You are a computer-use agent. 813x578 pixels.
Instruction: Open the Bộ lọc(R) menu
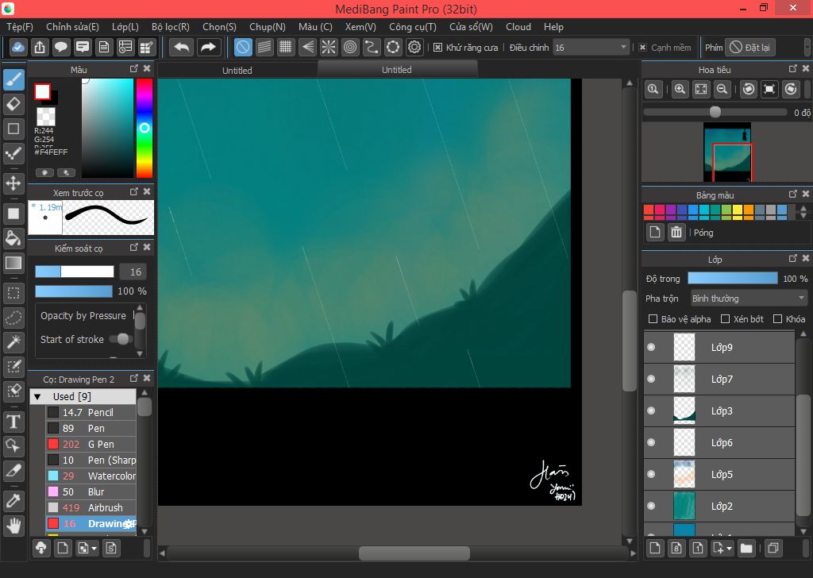coord(171,27)
